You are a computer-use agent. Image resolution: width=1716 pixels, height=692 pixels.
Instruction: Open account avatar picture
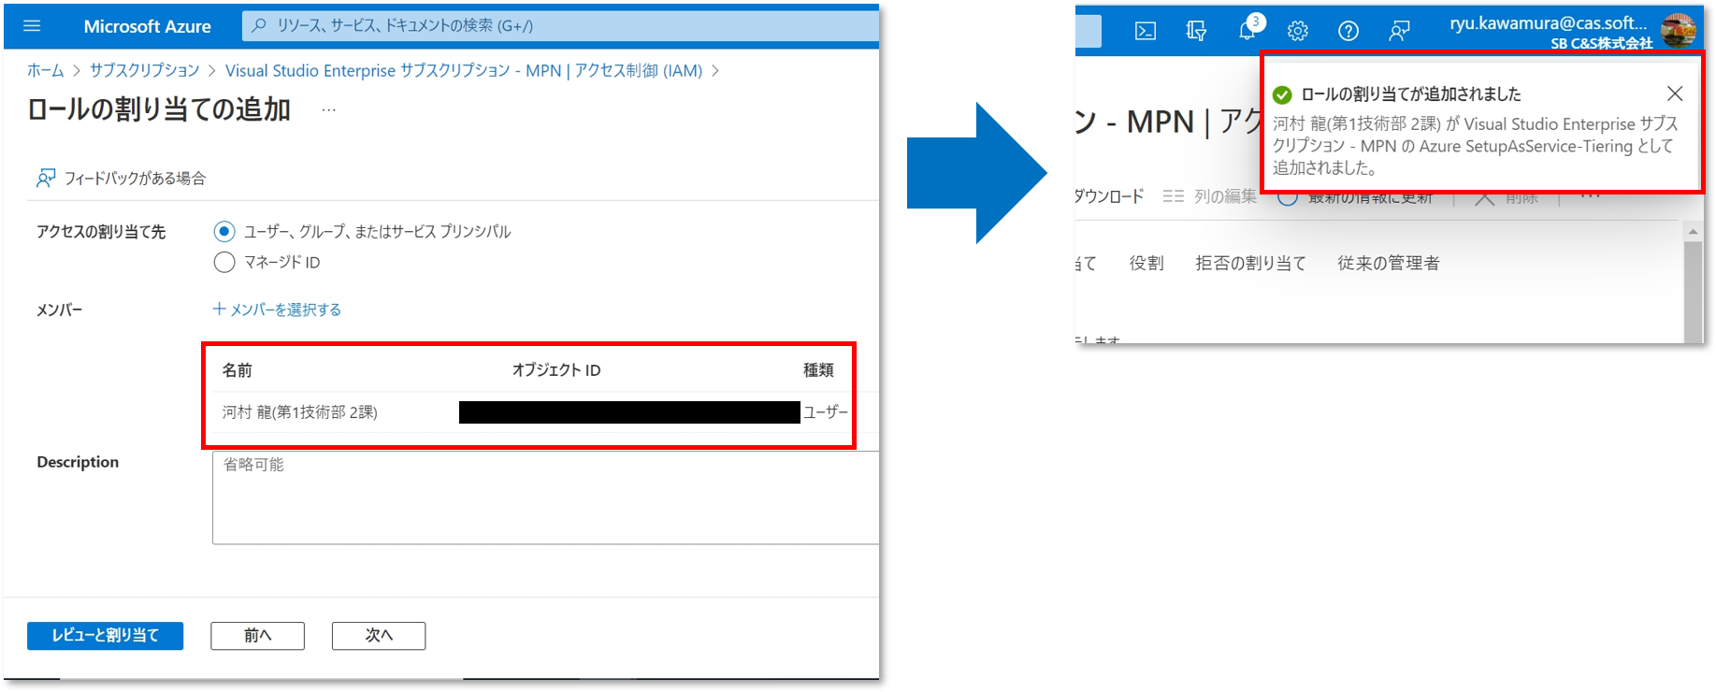[x=1678, y=30]
